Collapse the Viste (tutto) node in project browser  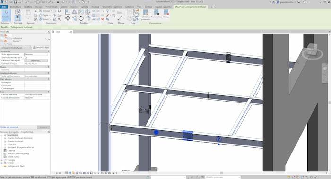click(x=2, y=135)
